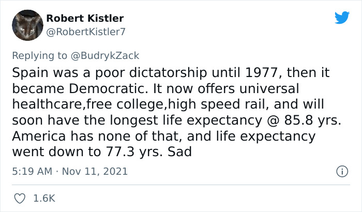Screen dimensions: 362x212
Task: Open the tweet info circle icon
Action: 341,171
